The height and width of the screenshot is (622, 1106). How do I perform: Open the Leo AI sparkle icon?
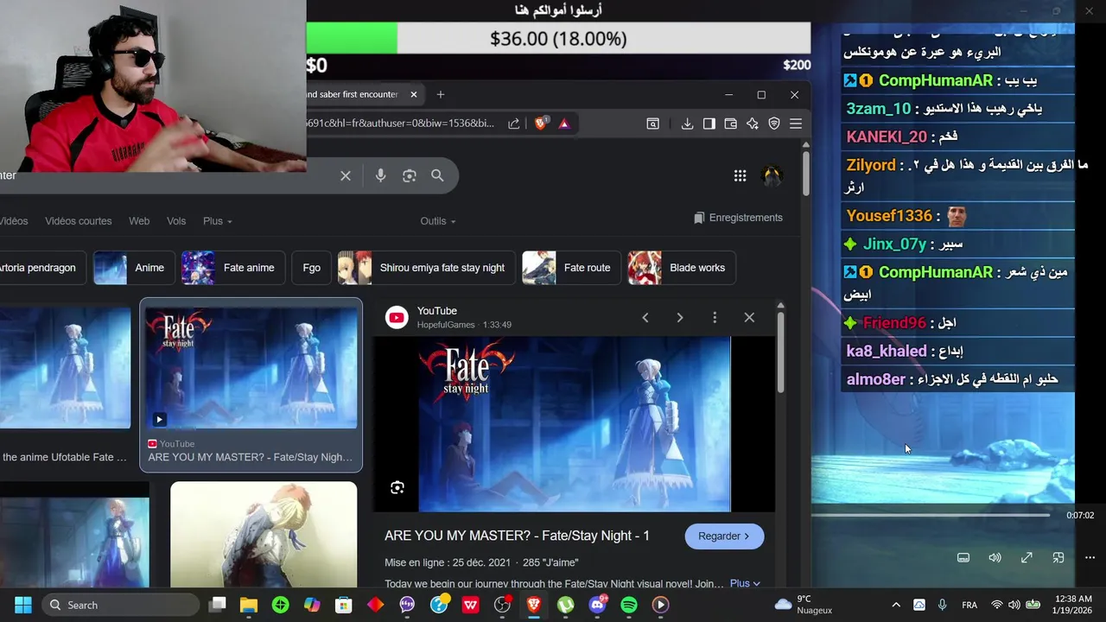point(753,124)
